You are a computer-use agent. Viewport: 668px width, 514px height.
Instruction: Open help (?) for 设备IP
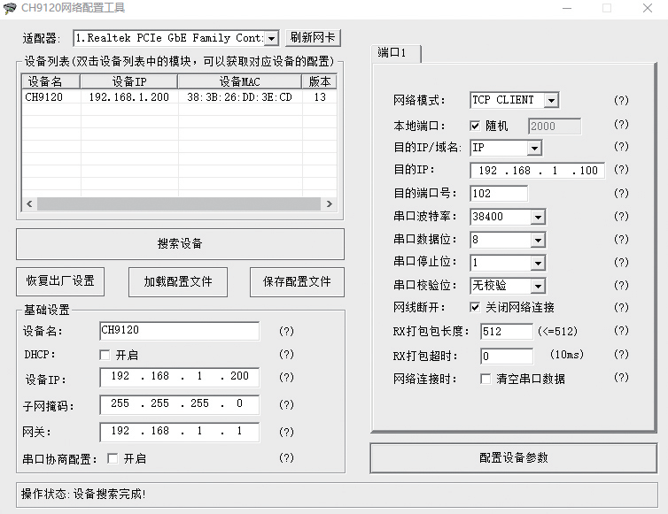click(286, 377)
